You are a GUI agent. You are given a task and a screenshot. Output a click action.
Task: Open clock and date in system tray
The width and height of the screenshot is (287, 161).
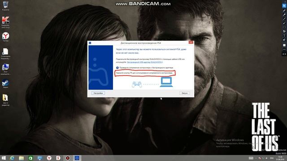click(x=280, y=158)
